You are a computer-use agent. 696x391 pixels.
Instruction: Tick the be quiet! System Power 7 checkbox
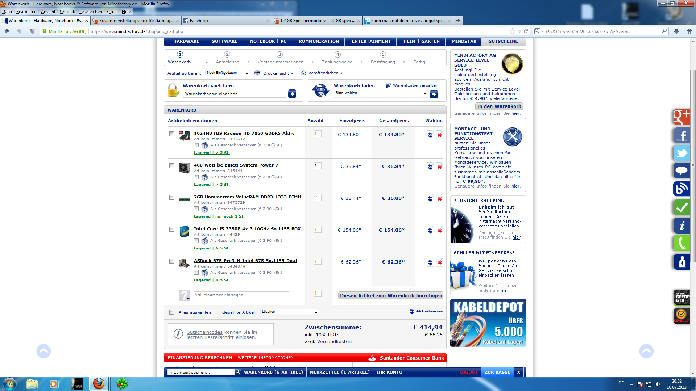point(172,166)
